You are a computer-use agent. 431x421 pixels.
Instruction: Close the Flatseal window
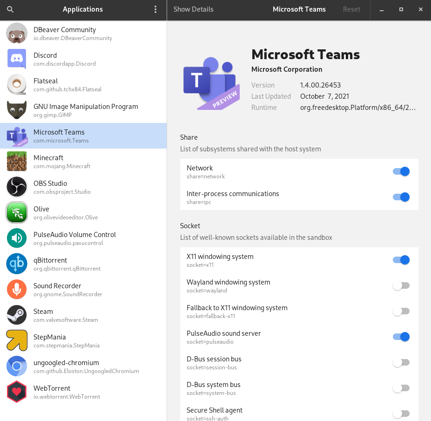coord(421,9)
